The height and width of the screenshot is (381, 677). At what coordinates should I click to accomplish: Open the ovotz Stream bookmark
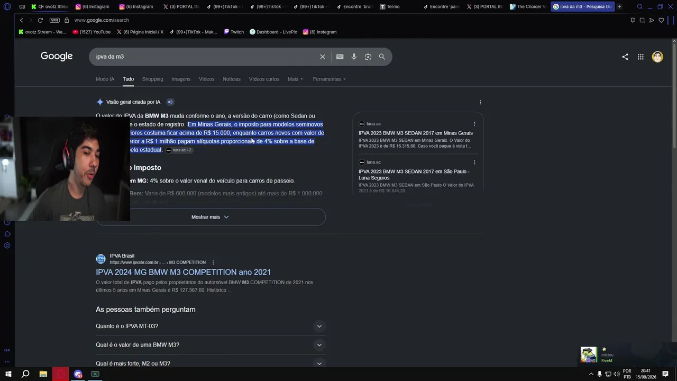[x=42, y=32]
